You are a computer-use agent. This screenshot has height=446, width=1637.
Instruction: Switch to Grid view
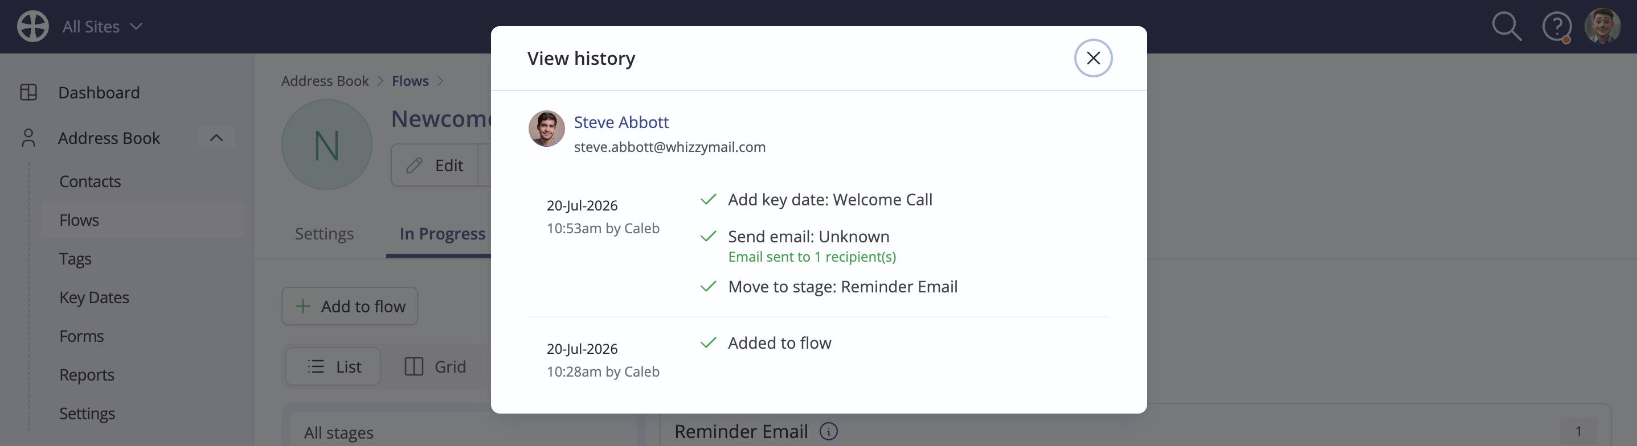(x=435, y=367)
